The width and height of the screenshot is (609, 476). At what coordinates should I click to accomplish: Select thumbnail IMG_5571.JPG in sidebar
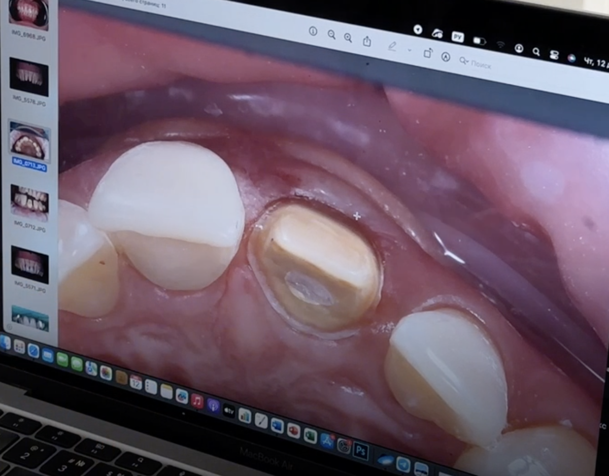30,264
